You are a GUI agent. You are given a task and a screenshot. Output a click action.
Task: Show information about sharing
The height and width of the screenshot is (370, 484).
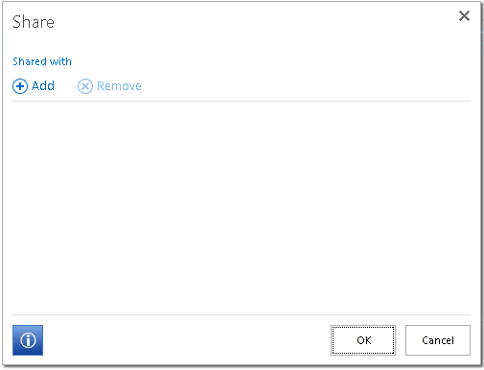coord(28,340)
